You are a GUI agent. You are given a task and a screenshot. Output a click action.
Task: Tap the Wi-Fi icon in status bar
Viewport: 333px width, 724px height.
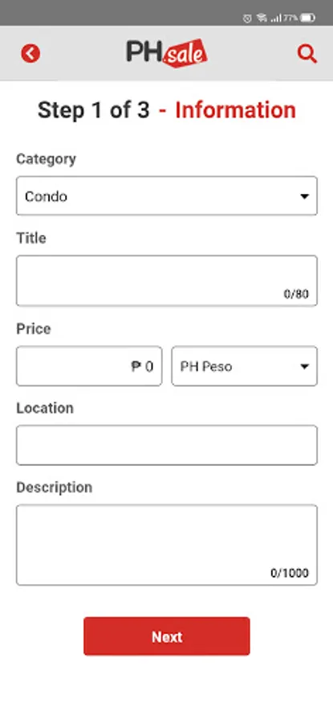click(262, 18)
